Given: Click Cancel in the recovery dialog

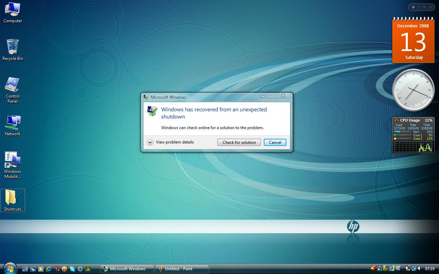Looking at the screenshot, I should click(275, 142).
